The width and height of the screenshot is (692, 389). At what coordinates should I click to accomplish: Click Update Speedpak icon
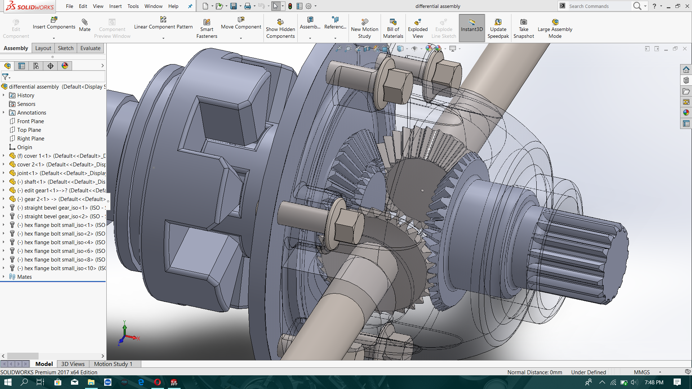pyautogui.click(x=498, y=22)
